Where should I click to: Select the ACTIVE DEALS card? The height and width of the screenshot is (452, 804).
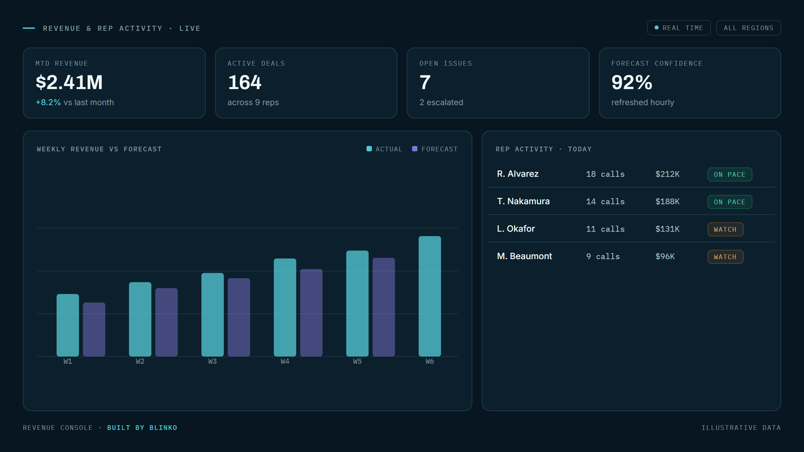click(x=306, y=83)
